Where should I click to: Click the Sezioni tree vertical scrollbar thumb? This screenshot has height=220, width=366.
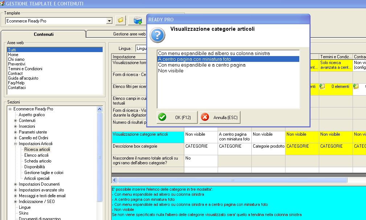point(100,157)
